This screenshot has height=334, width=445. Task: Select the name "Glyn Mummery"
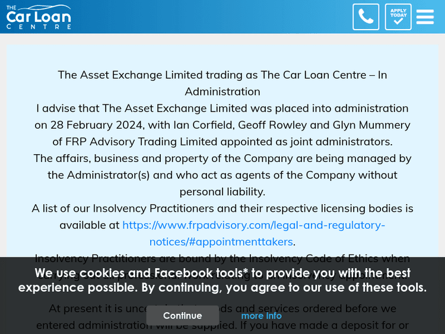coord(371,125)
